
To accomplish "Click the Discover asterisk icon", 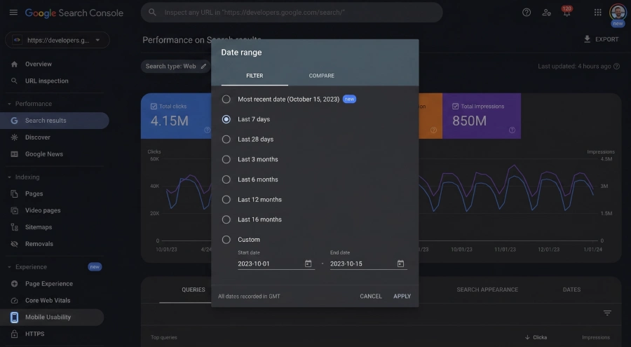I will click(15, 137).
